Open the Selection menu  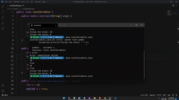pyautogui.click(x=17, y=2)
